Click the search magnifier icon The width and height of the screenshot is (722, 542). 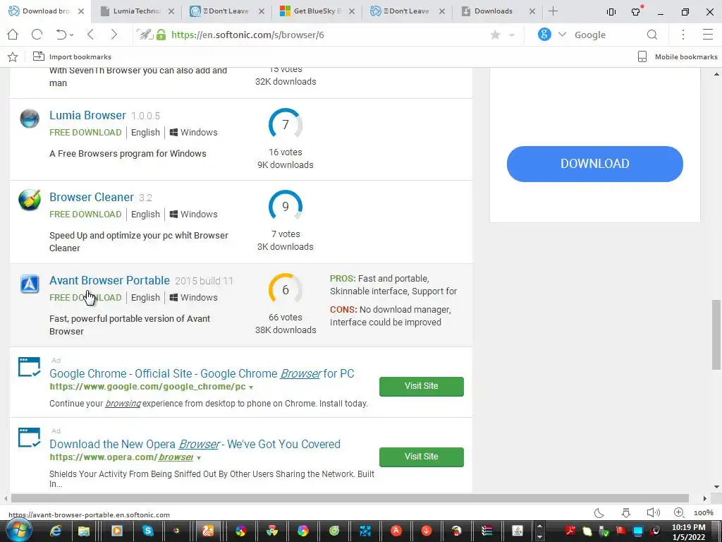(x=652, y=35)
